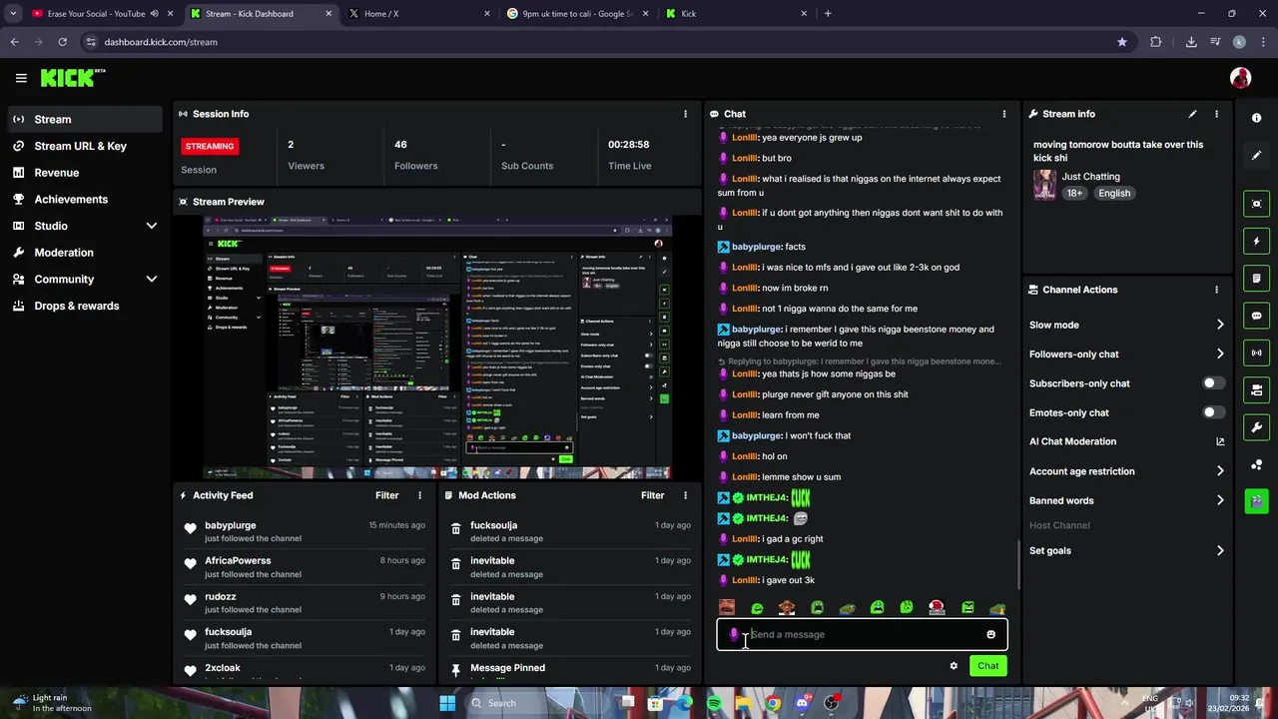Click Filter in Mod Actions panel
Image resolution: width=1278 pixels, height=719 pixels.
coord(653,495)
